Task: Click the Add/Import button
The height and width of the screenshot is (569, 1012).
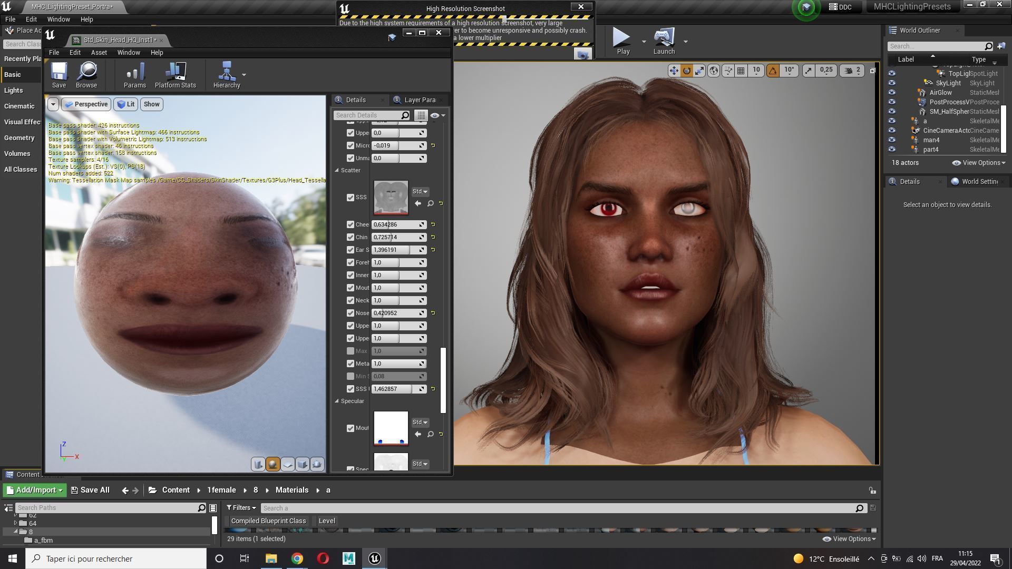Action: [x=35, y=490]
